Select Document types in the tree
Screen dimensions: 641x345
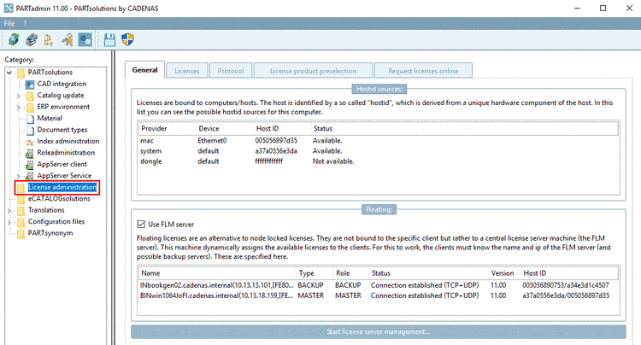coord(62,130)
